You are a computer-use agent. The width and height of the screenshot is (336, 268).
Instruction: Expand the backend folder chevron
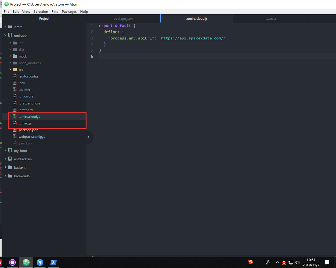tap(5, 167)
